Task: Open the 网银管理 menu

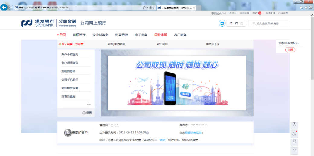Action: coord(79,35)
